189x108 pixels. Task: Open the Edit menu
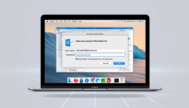[x=61, y=21]
